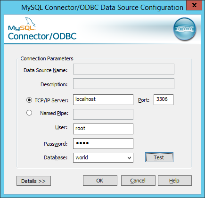
Task: Close the ODBC configuration dialog window
Action: (194, 5)
